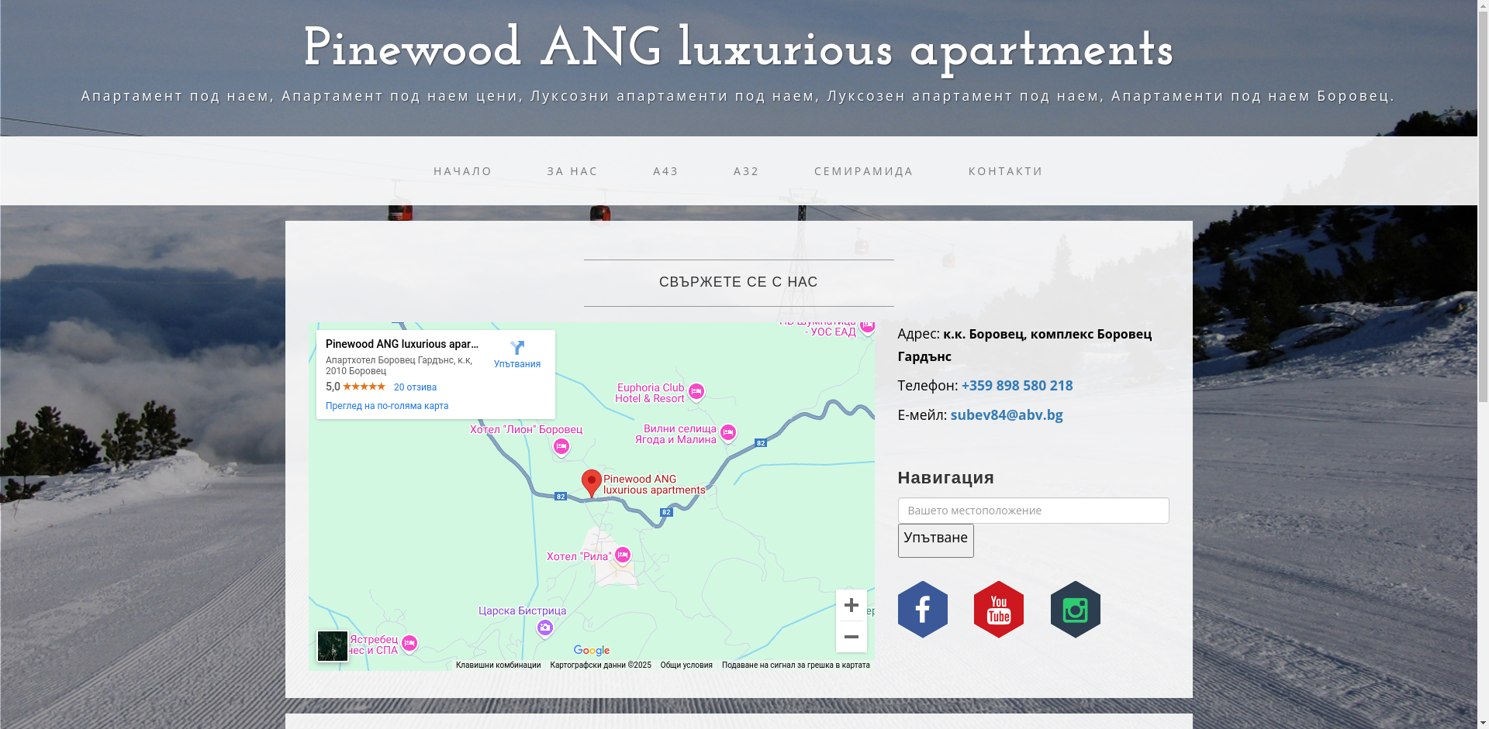Select the Instagram icon
Image resolution: width=1489 pixels, height=729 pixels.
coord(1075,609)
